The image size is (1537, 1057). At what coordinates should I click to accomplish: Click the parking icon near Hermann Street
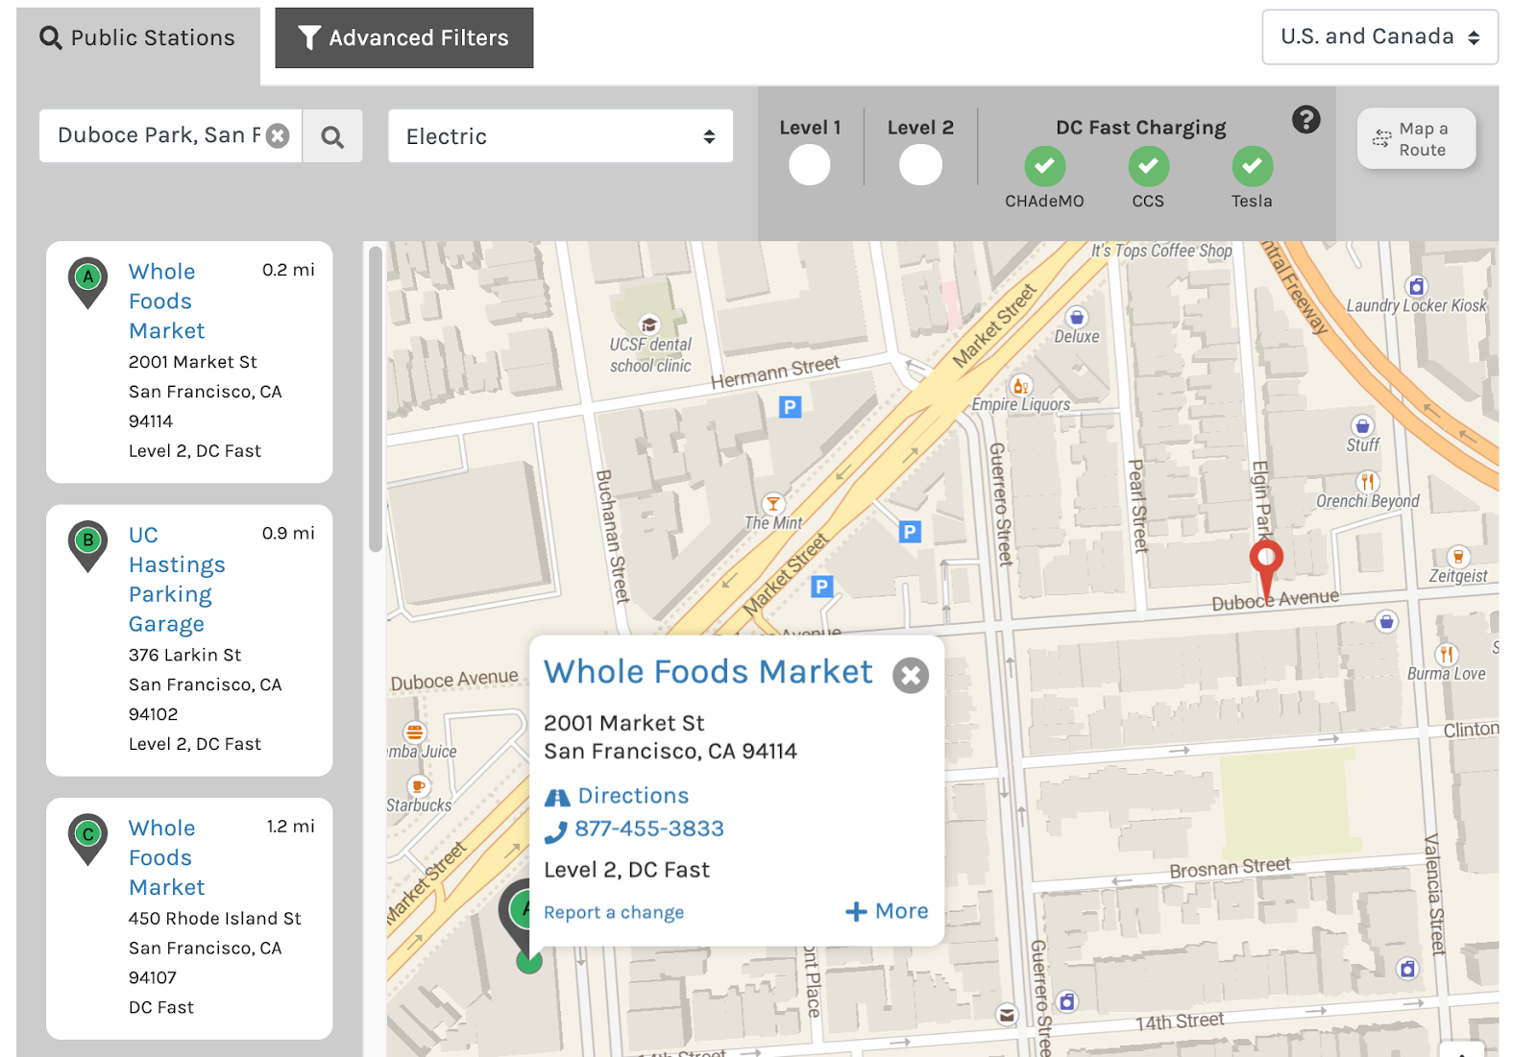pos(790,407)
